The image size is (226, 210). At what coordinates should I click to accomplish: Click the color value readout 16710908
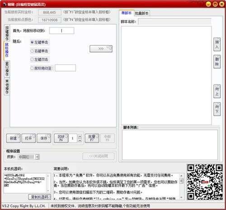tap(50, 20)
